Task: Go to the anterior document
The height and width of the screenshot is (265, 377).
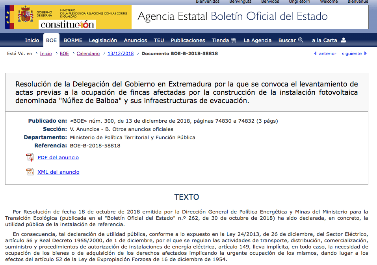Action: pyautogui.click(x=327, y=53)
